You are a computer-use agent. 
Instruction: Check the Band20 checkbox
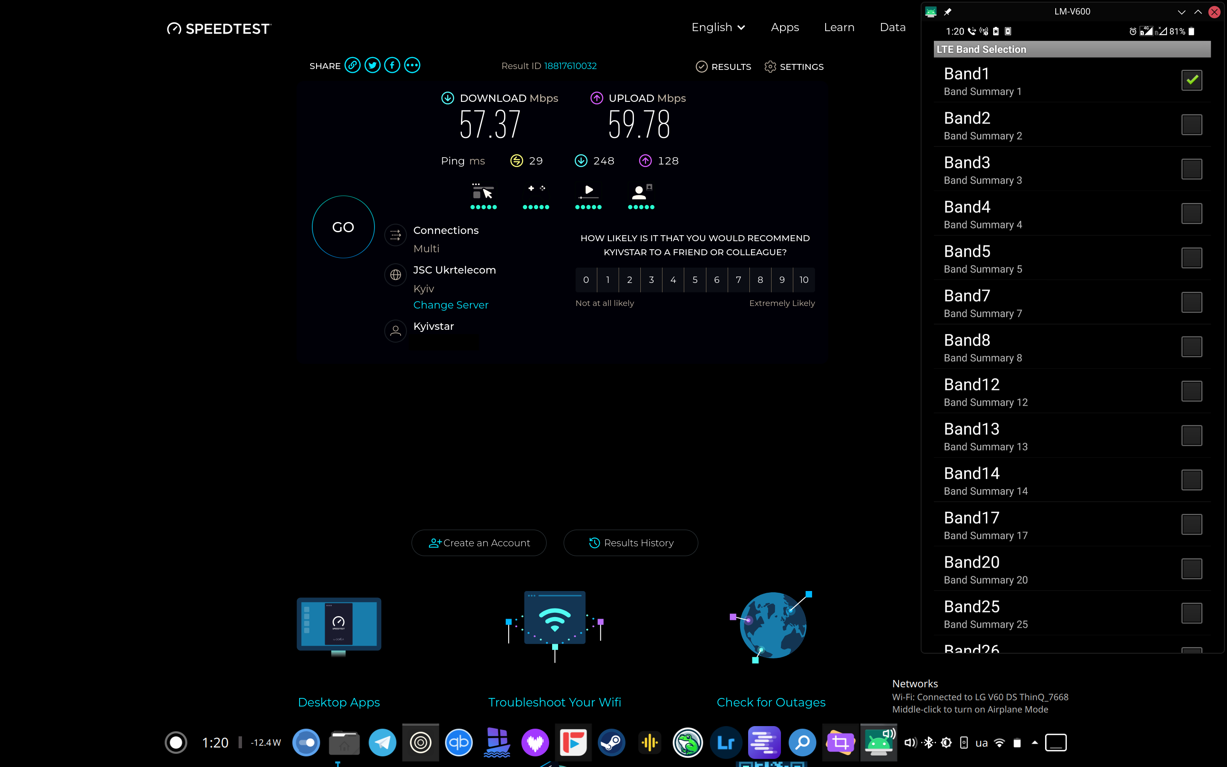point(1191,569)
